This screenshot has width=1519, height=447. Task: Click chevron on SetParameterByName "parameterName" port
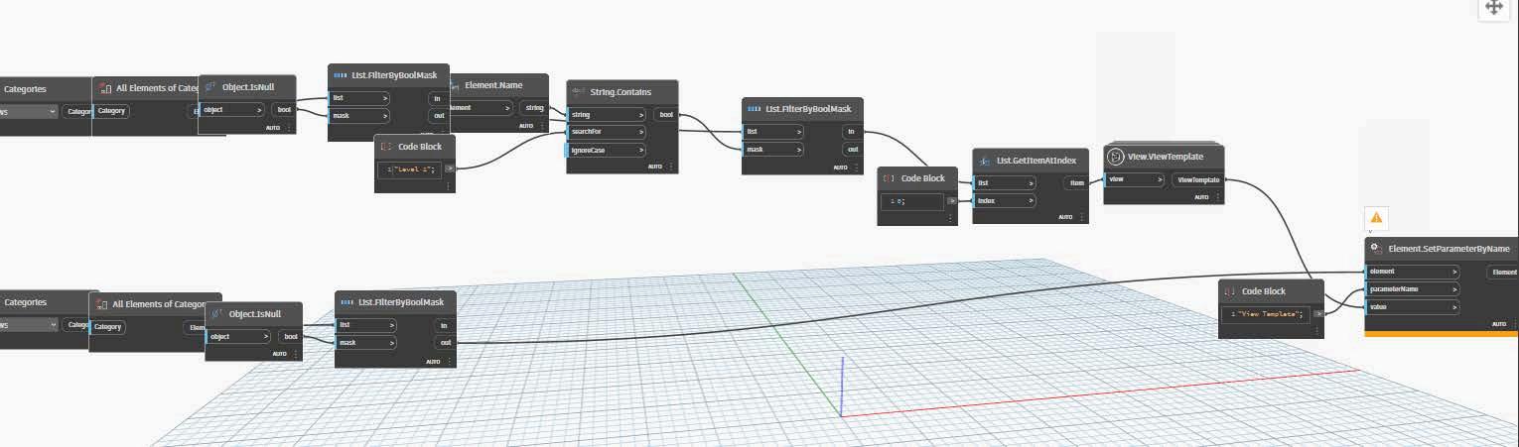pos(1454,289)
